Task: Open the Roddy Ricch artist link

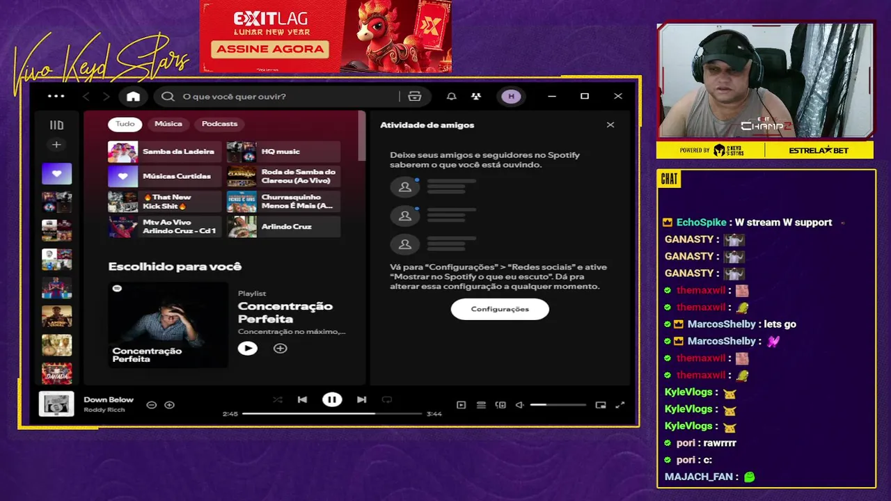Action: 104,410
